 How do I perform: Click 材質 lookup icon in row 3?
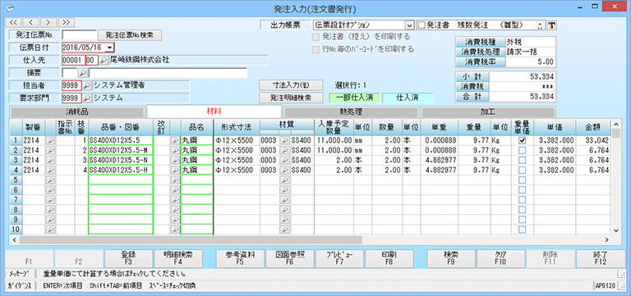pos(285,160)
